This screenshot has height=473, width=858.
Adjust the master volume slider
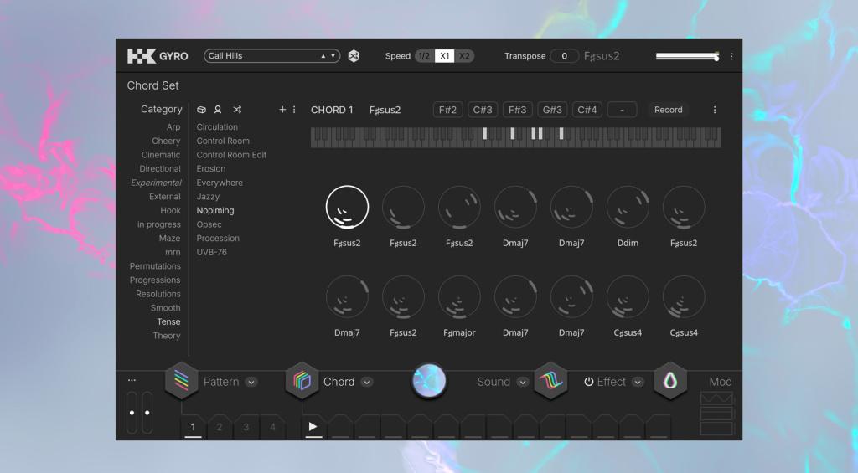pos(687,56)
